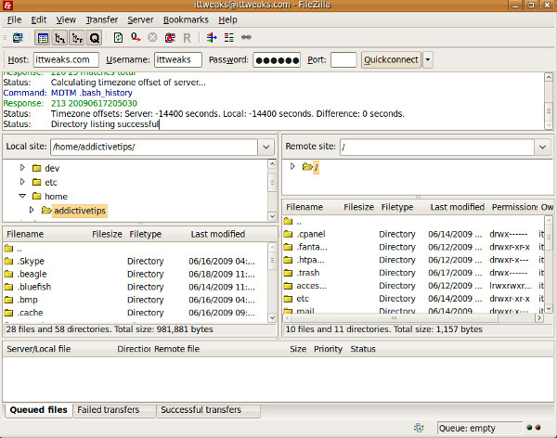The height and width of the screenshot is (438, 557).
Task: Expand the dev folder in local tree
Action: (22, 168)
